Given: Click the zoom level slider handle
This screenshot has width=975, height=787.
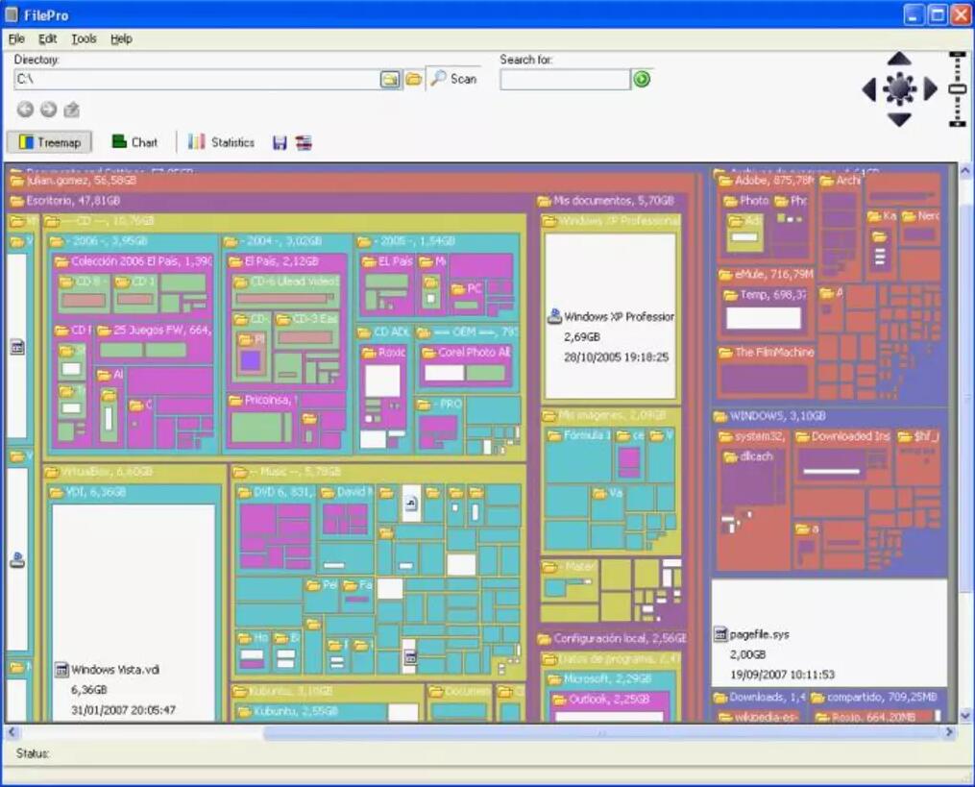Looking at the screenshot, I should coord(957,88).
